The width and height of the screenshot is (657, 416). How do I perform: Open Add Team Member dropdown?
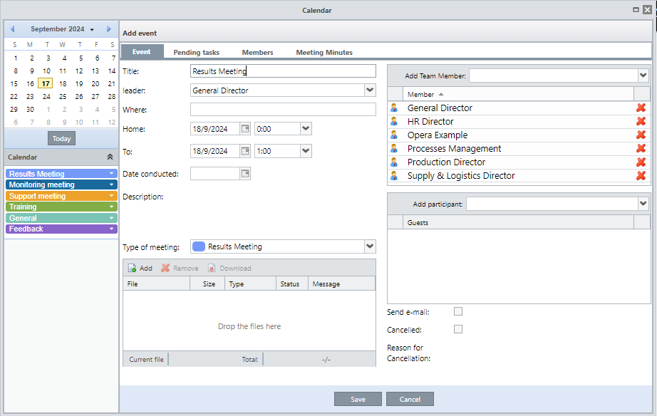click(x=643, y=76)
